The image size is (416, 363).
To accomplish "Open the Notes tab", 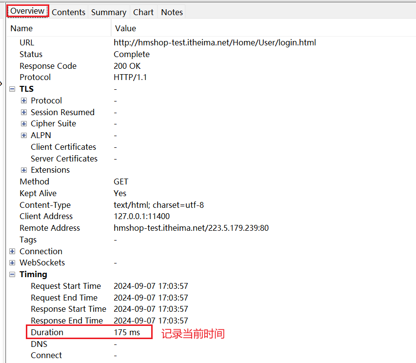I will click(x=172, y=12).
